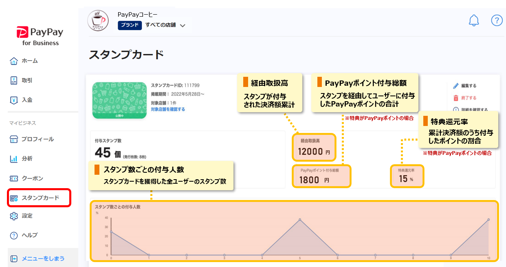This screenshot has height=267, width=506.
Task: Click the 取引 transactions icon in sidebar
Action: tap(14, 80)
